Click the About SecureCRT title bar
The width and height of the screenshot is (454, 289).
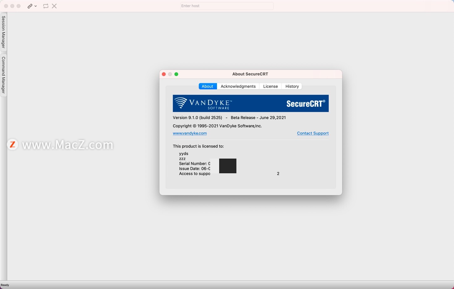[x=250, y=74]
